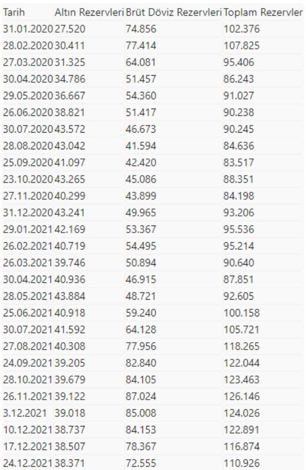Select the date cell 31.12.2020
The width and height of the screenshot is (306, 470).
click(28, 213)
